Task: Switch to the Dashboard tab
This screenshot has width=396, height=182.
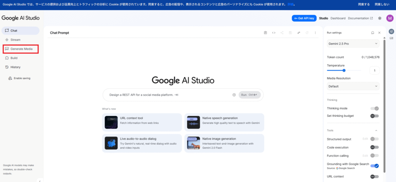Action: click(338, 18)
